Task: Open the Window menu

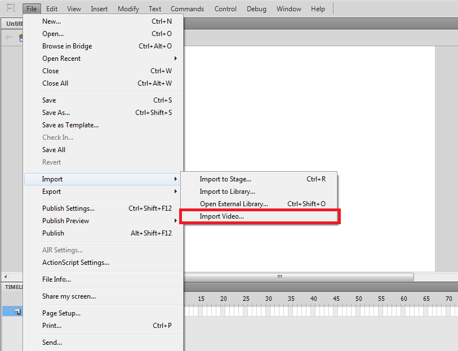Action: click(x=288, y=9)
